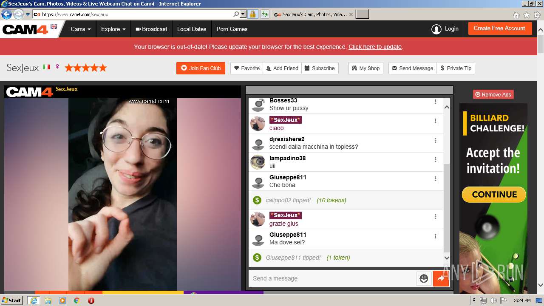
Task: Follow the 'Click here to update' link
Action: [x=375, y=47]
